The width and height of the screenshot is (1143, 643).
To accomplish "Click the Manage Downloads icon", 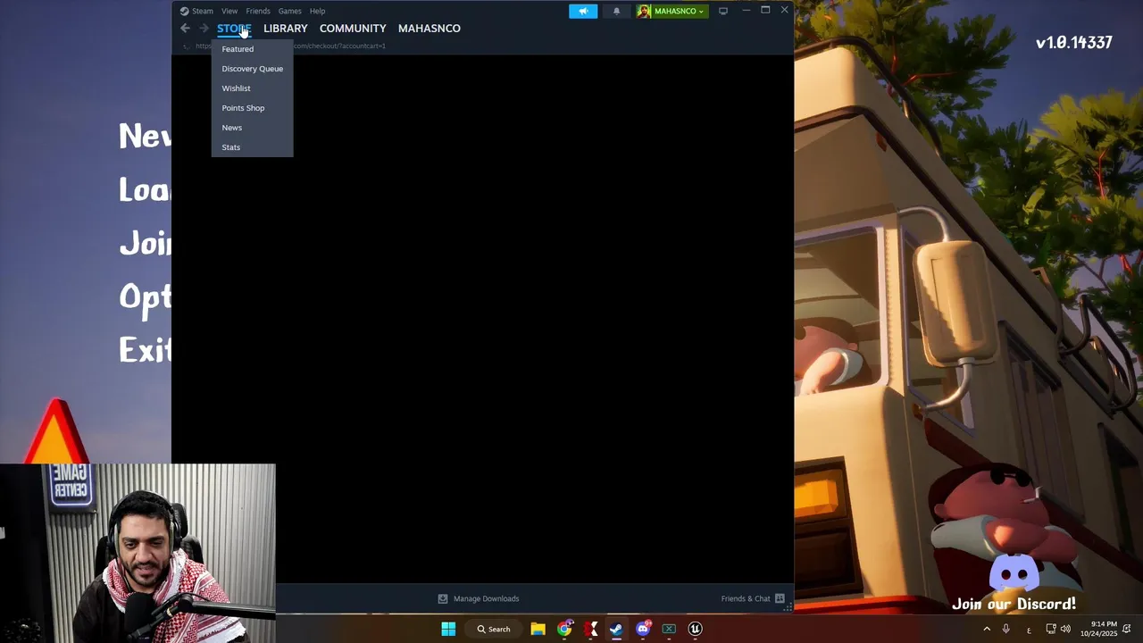I will click(x=443, y=598).
